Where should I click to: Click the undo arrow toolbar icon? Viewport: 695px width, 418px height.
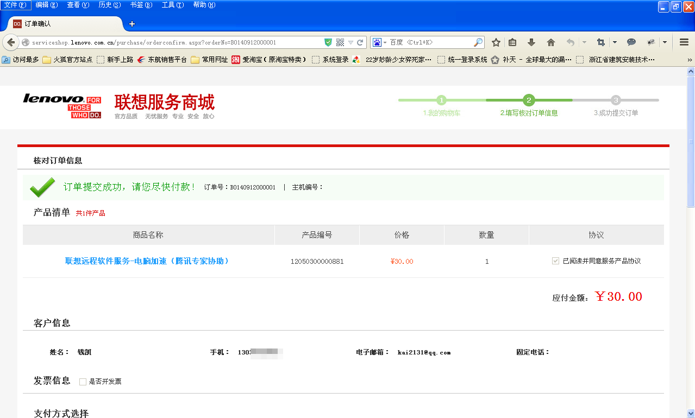(x=570, y=42)
